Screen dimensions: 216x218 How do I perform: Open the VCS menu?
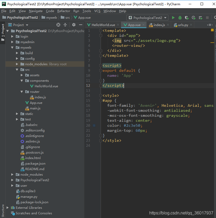(97, 11)
